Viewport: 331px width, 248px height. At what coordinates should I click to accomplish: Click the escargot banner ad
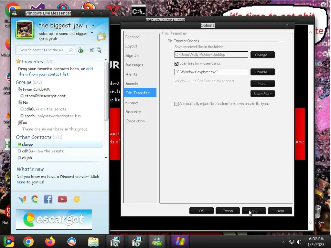tap(54, 219)
